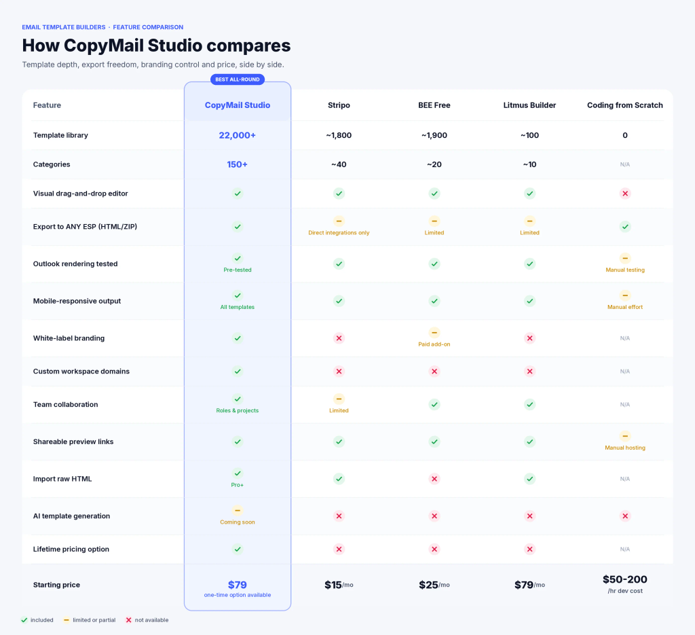695x635 pixels.
Task: Click Litmus Builder's red X for White-label branding
Action: click(x=529, y=338)
